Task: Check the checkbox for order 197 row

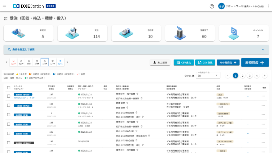Action: click(8, 96)
